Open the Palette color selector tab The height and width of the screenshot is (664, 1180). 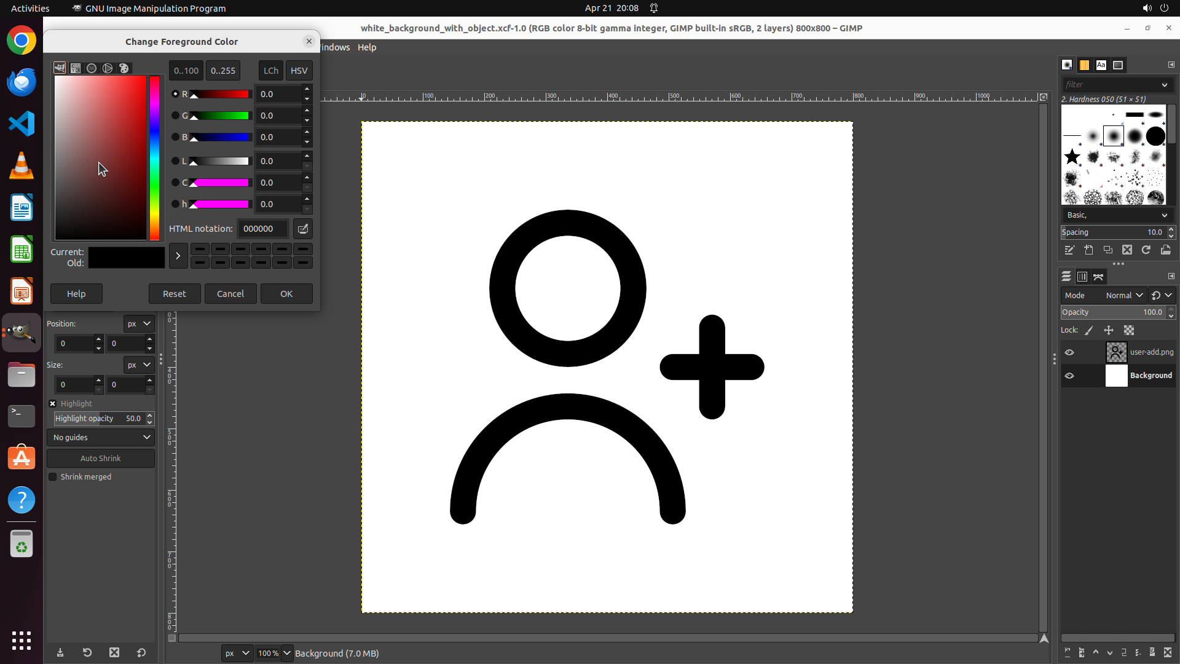click(124, 68)
